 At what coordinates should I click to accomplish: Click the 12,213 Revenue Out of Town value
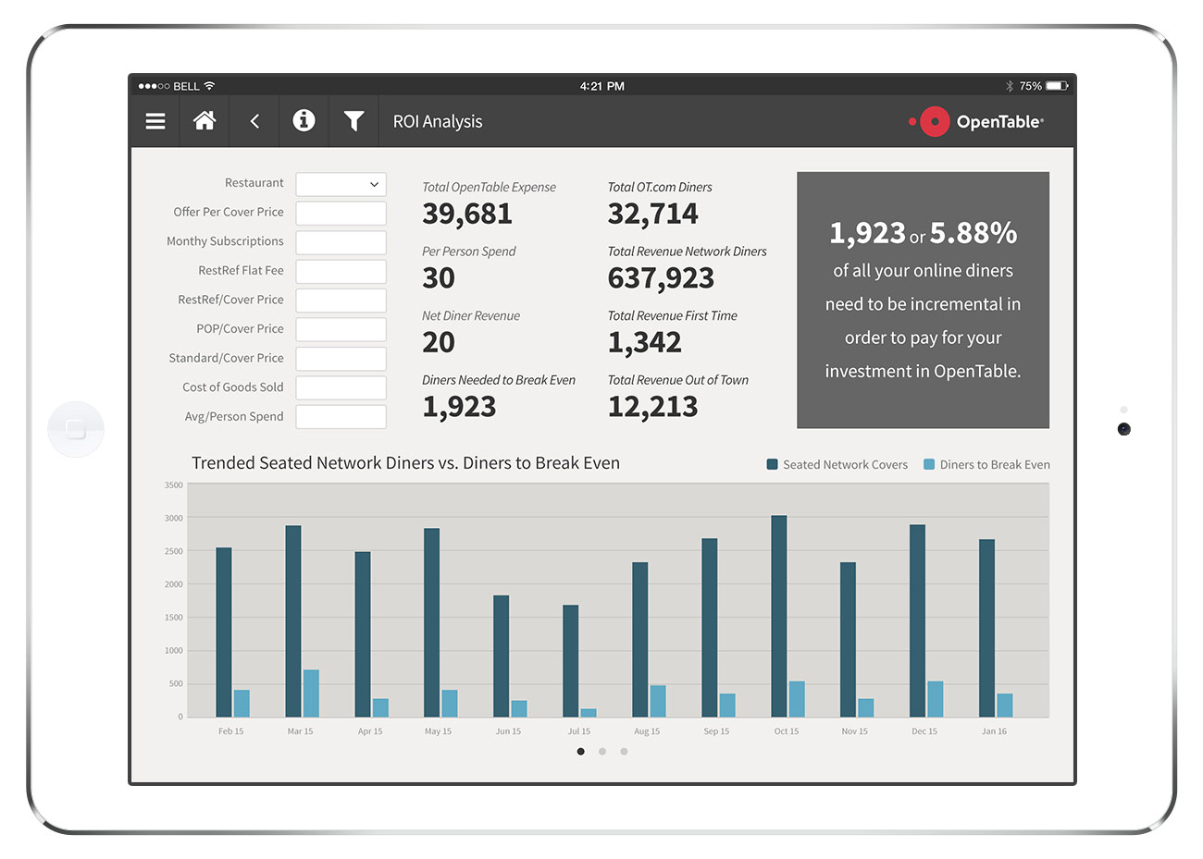[653, 407]
